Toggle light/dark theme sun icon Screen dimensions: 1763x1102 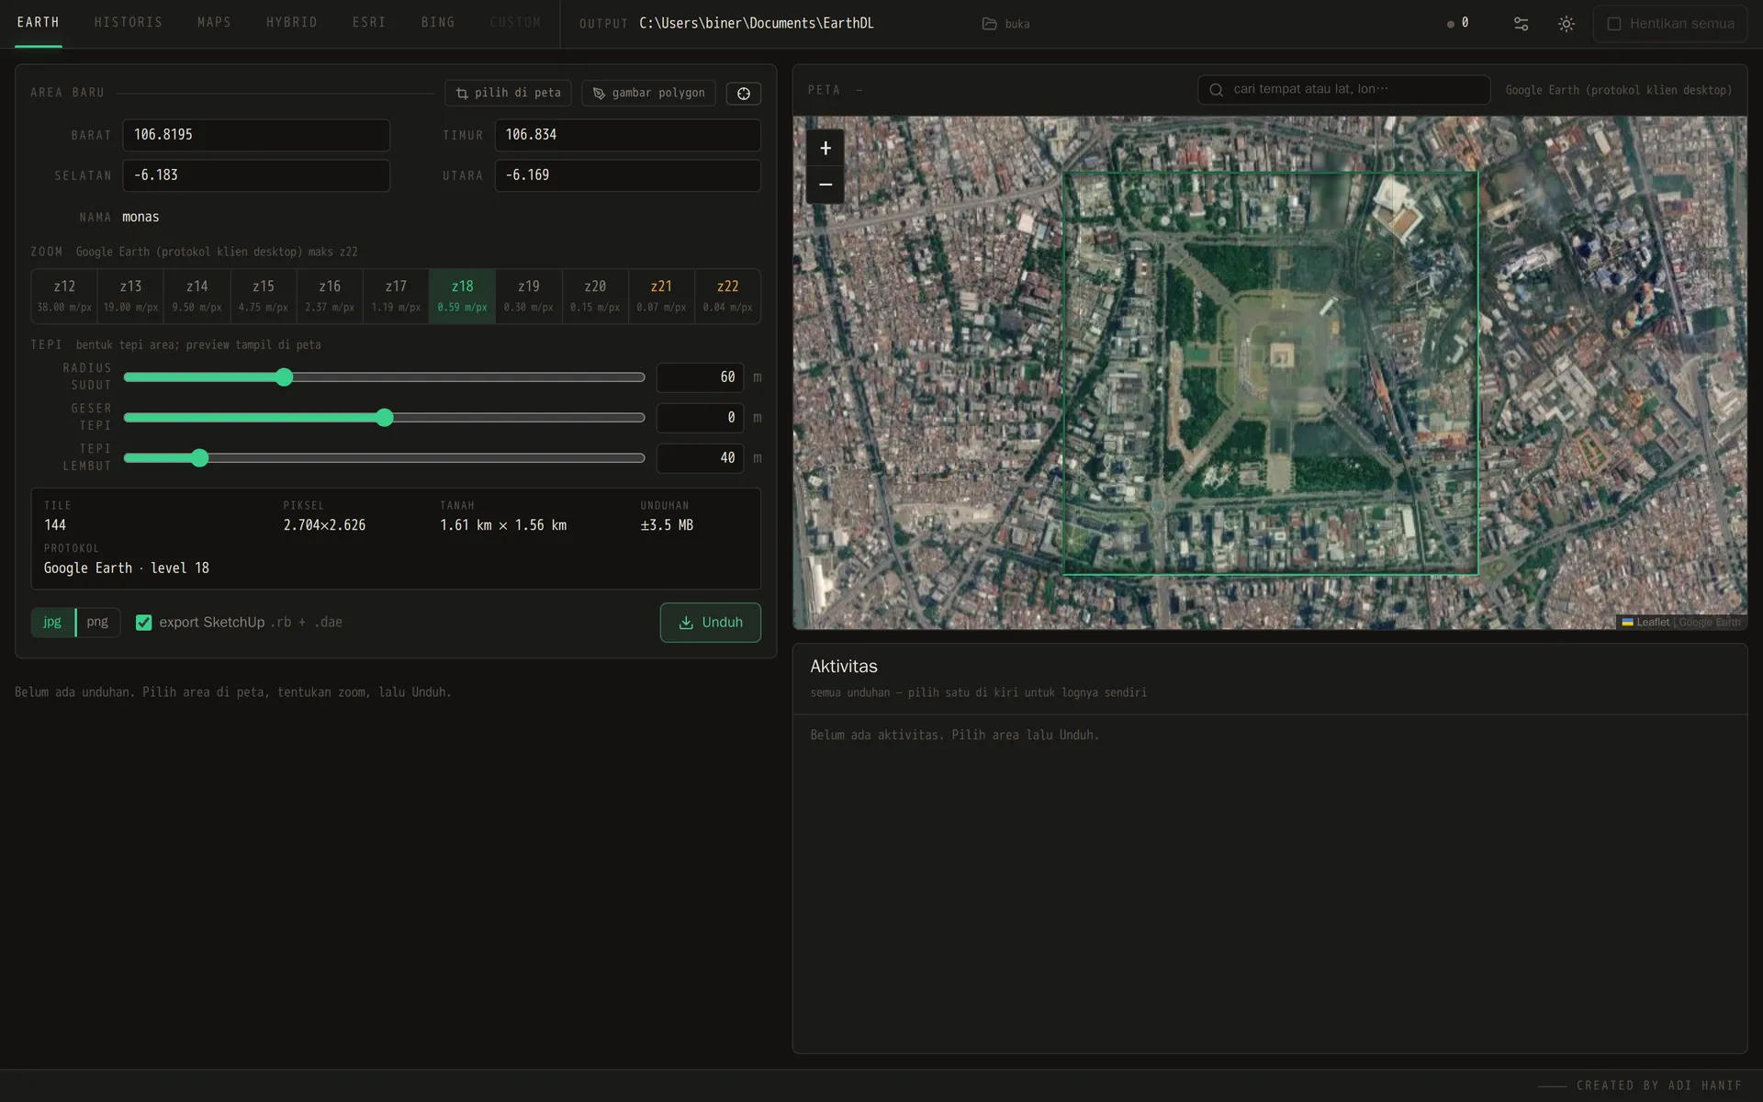1566,24
